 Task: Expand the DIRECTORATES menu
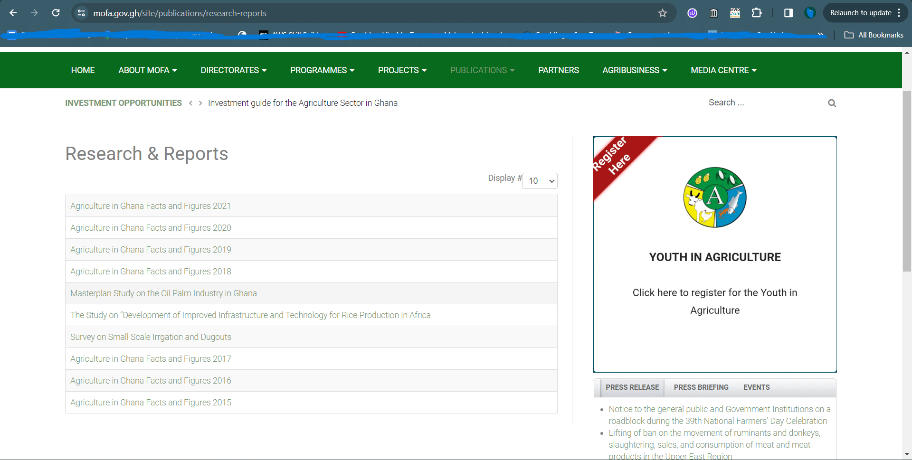click(x=234, y=70)
